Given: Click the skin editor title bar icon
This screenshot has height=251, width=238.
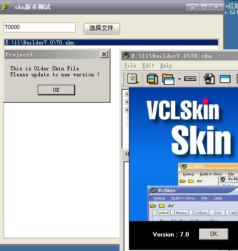Looking at the screenshot, I should click(x=126, y=55).
